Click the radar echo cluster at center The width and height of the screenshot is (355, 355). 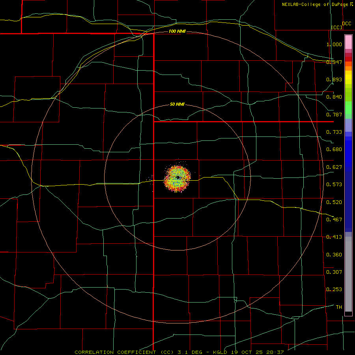pos(177,179)
